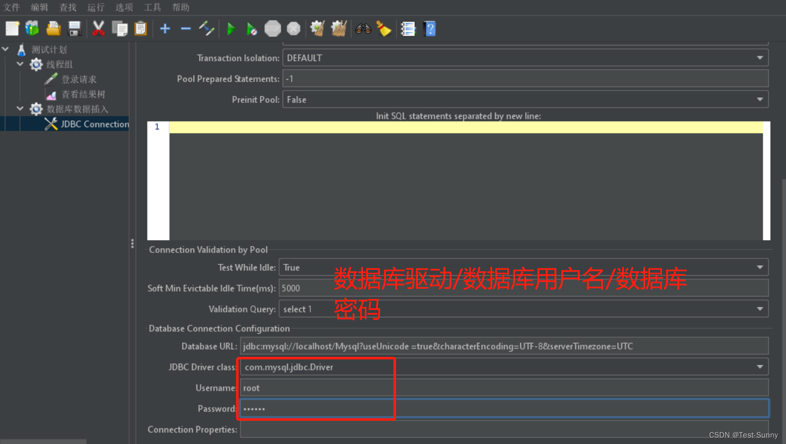Click the Connection Properties field

(504, 429)
